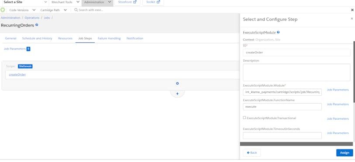Click the Context: Organization, Site text
This screenshot has width=355, height=162.
262,40
